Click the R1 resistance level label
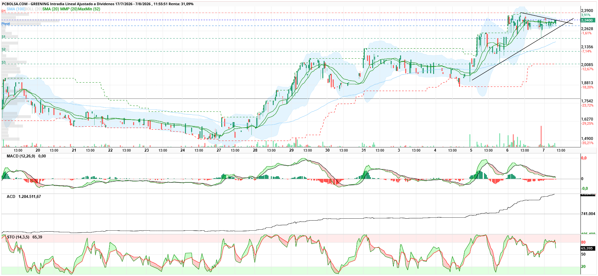This screenshot has height=276, width=598. click(4, 11)
